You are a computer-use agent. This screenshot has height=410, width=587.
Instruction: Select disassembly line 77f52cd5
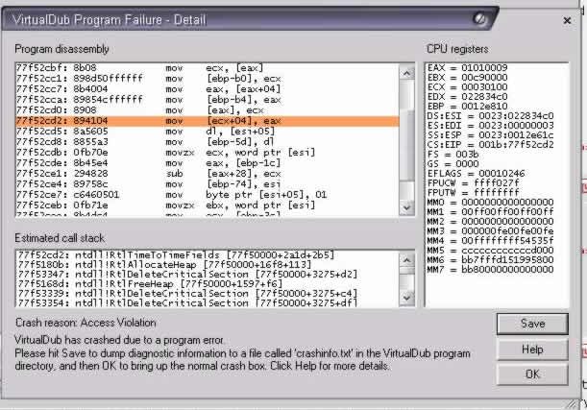pyautogui.click(x=208, y=132)
